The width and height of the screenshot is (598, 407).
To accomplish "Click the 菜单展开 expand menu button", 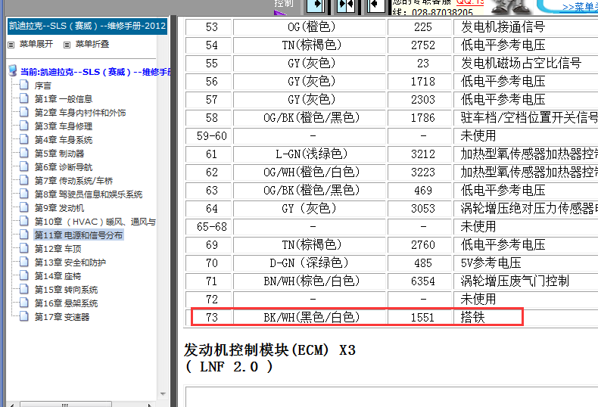I will pyautogui.click(x=30, y=44).
